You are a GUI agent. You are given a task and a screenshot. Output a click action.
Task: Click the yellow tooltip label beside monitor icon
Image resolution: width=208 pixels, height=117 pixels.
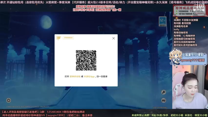(x=68, y=38)
